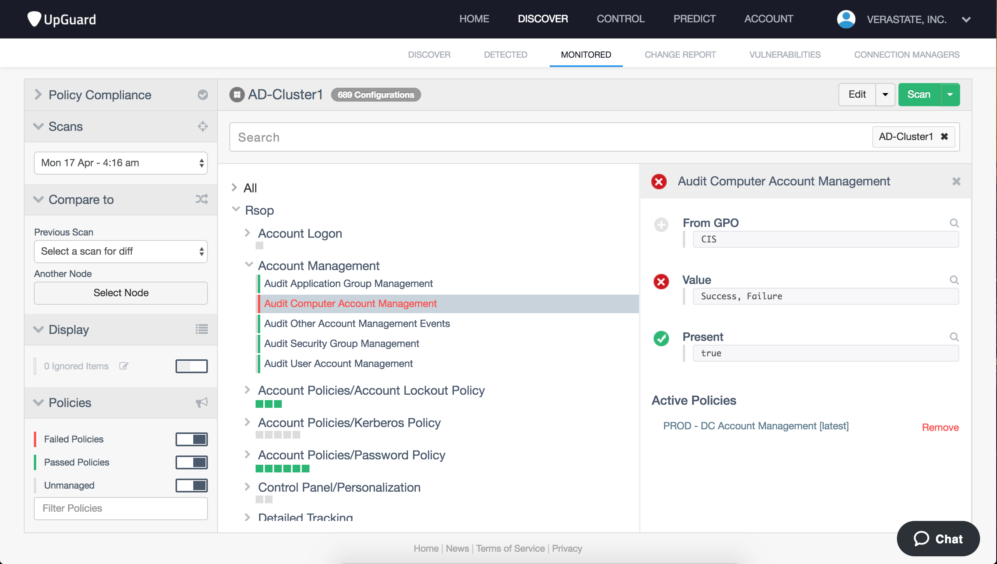Image resolution: width=997 pixels, height=564 pixels.
Task: Search by the Present attribute magnifier
Action: click(x=954, y=337)
